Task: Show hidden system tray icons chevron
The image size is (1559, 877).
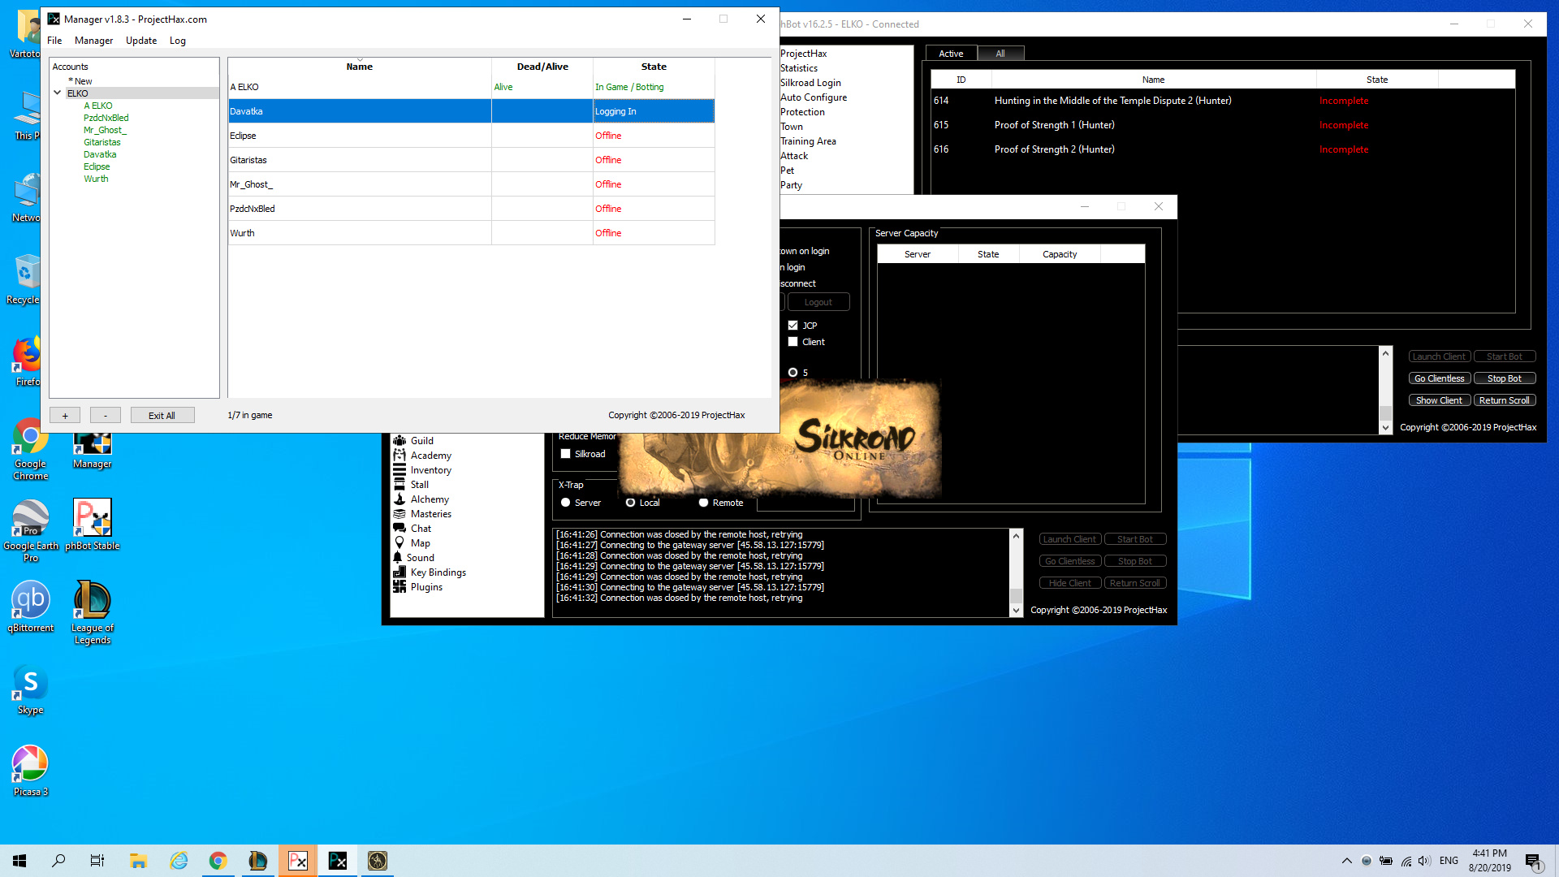Action: coord(1347,861)
